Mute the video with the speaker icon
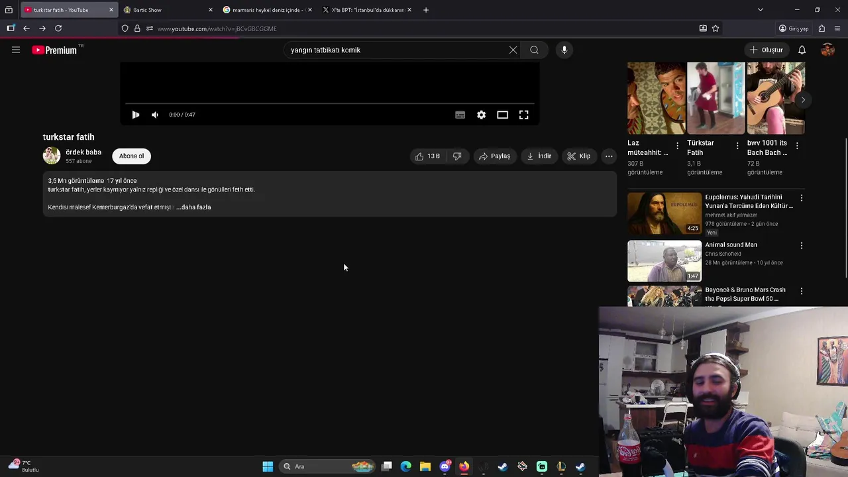 (155, 115)
